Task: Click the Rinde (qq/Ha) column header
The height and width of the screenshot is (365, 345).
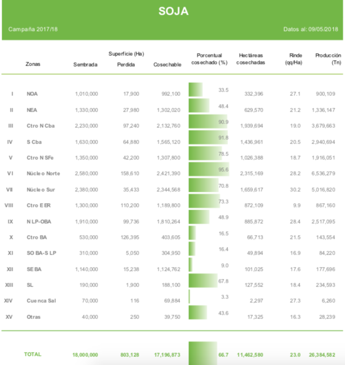Action: click(293, 59)
